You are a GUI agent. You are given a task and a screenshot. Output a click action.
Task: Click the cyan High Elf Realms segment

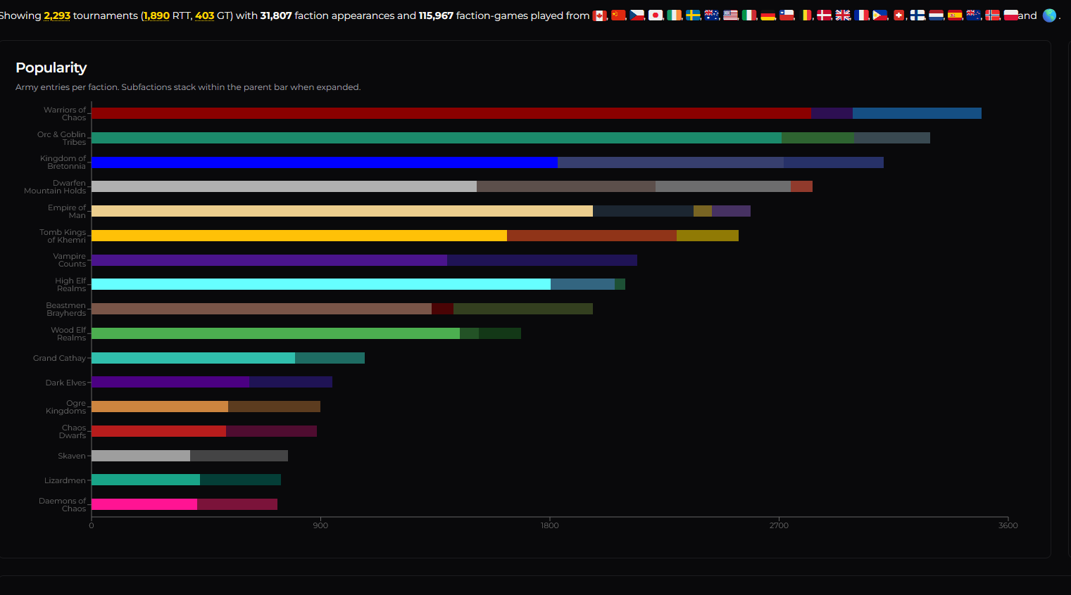pos(321,284)
